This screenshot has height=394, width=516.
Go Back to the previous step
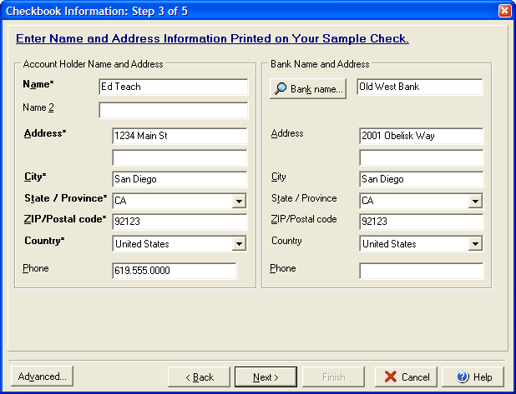click(199, 377)
